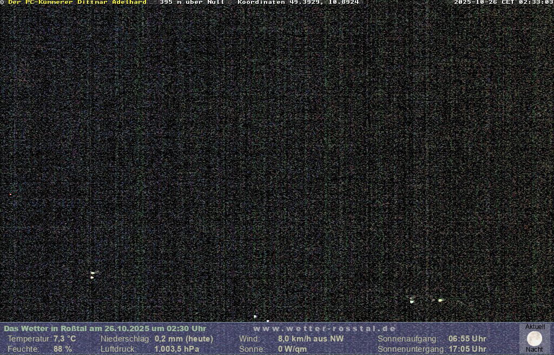Click the Koordinaten 49.3929, 10.8924 text
Viewport: 554px width, 355px height.
click(x=298, y=3)
